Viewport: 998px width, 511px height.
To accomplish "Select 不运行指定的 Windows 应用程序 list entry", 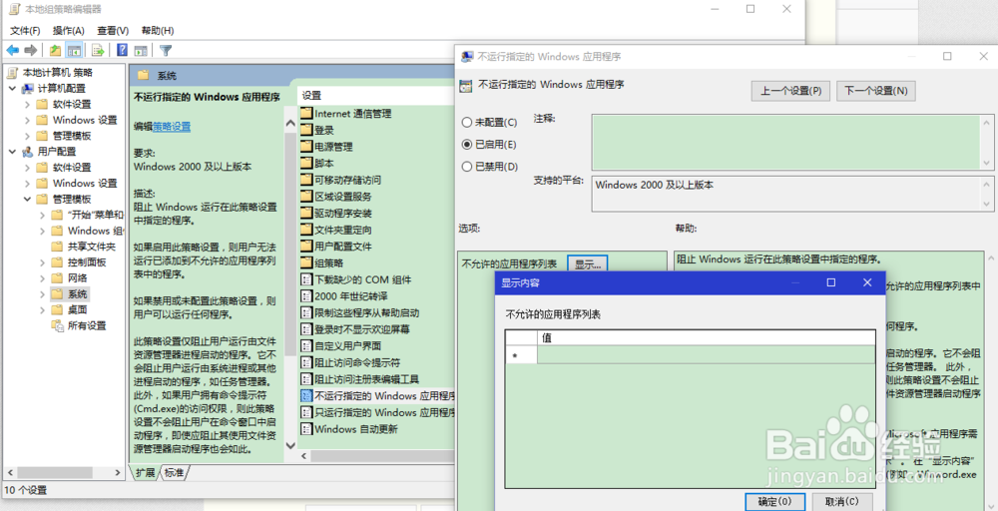I will [x=384, y=396].
